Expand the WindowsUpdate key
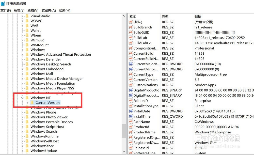 pos(22,151)
